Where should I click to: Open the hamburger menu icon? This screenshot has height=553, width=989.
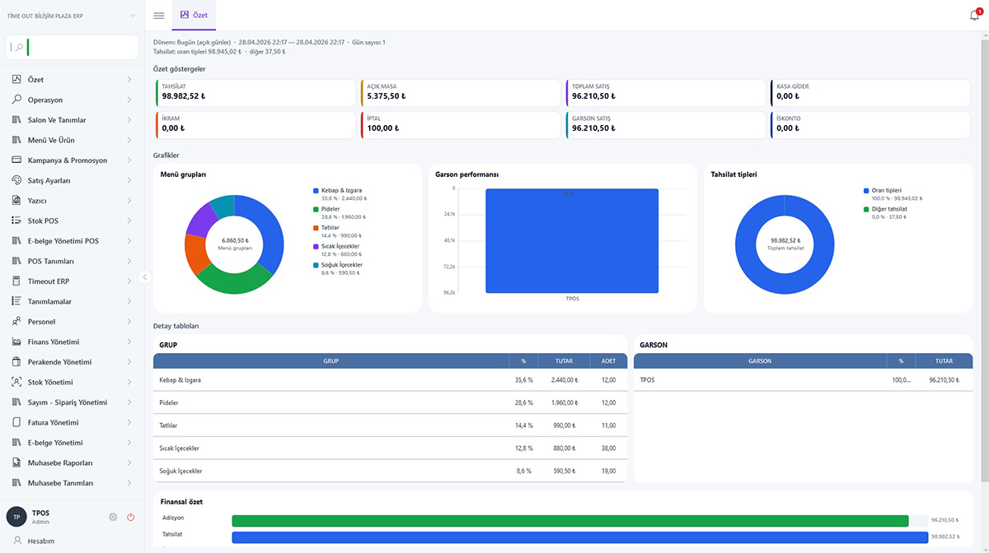159,16
